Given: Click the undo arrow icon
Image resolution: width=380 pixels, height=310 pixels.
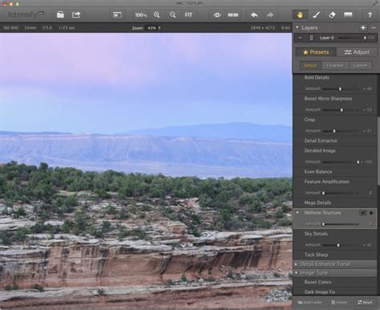Looking at the screenshot, I should pos(254,15).
